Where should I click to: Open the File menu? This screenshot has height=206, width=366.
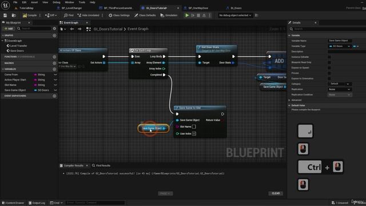click(15, 2)
